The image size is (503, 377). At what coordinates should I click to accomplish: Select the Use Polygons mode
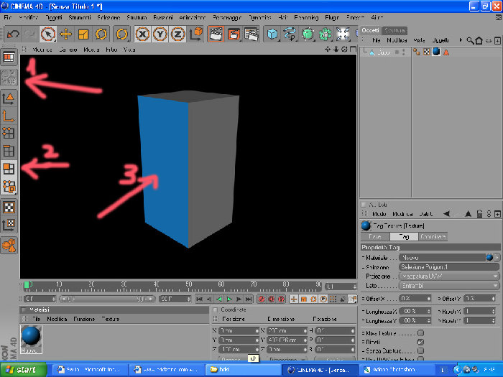9,168
